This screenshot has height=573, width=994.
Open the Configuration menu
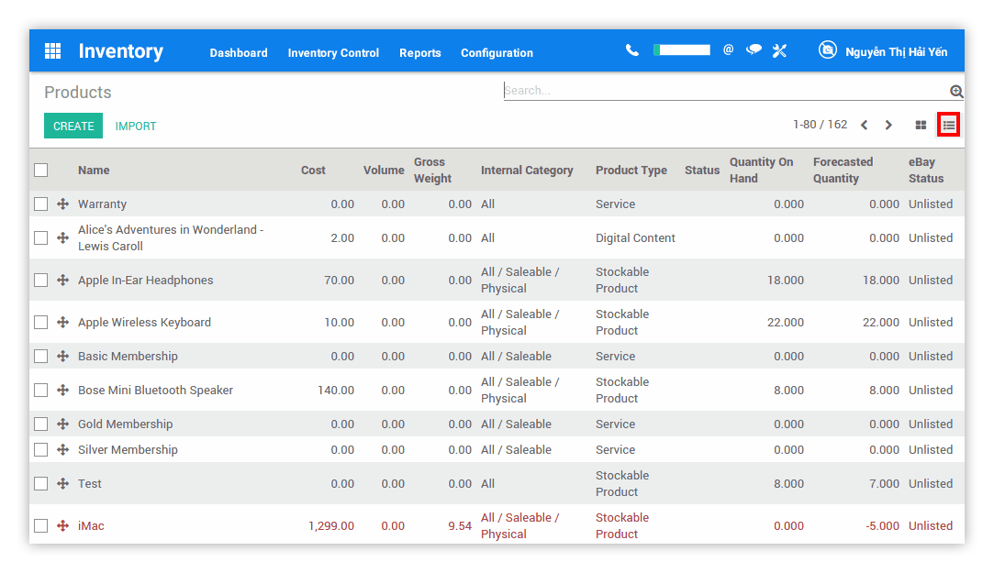tap(497, 53)
